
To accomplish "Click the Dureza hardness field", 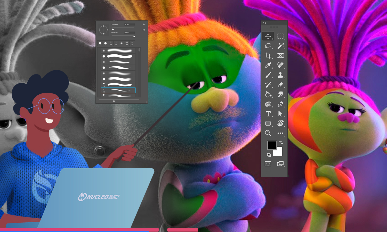I will pos(129,33).
